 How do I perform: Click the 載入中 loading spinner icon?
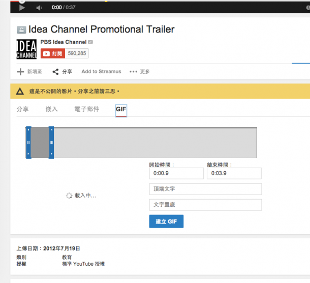tap(69, 196)
